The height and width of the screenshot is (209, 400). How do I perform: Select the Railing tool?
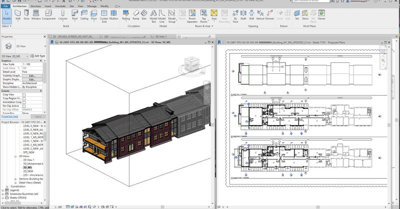click(126, 15)
